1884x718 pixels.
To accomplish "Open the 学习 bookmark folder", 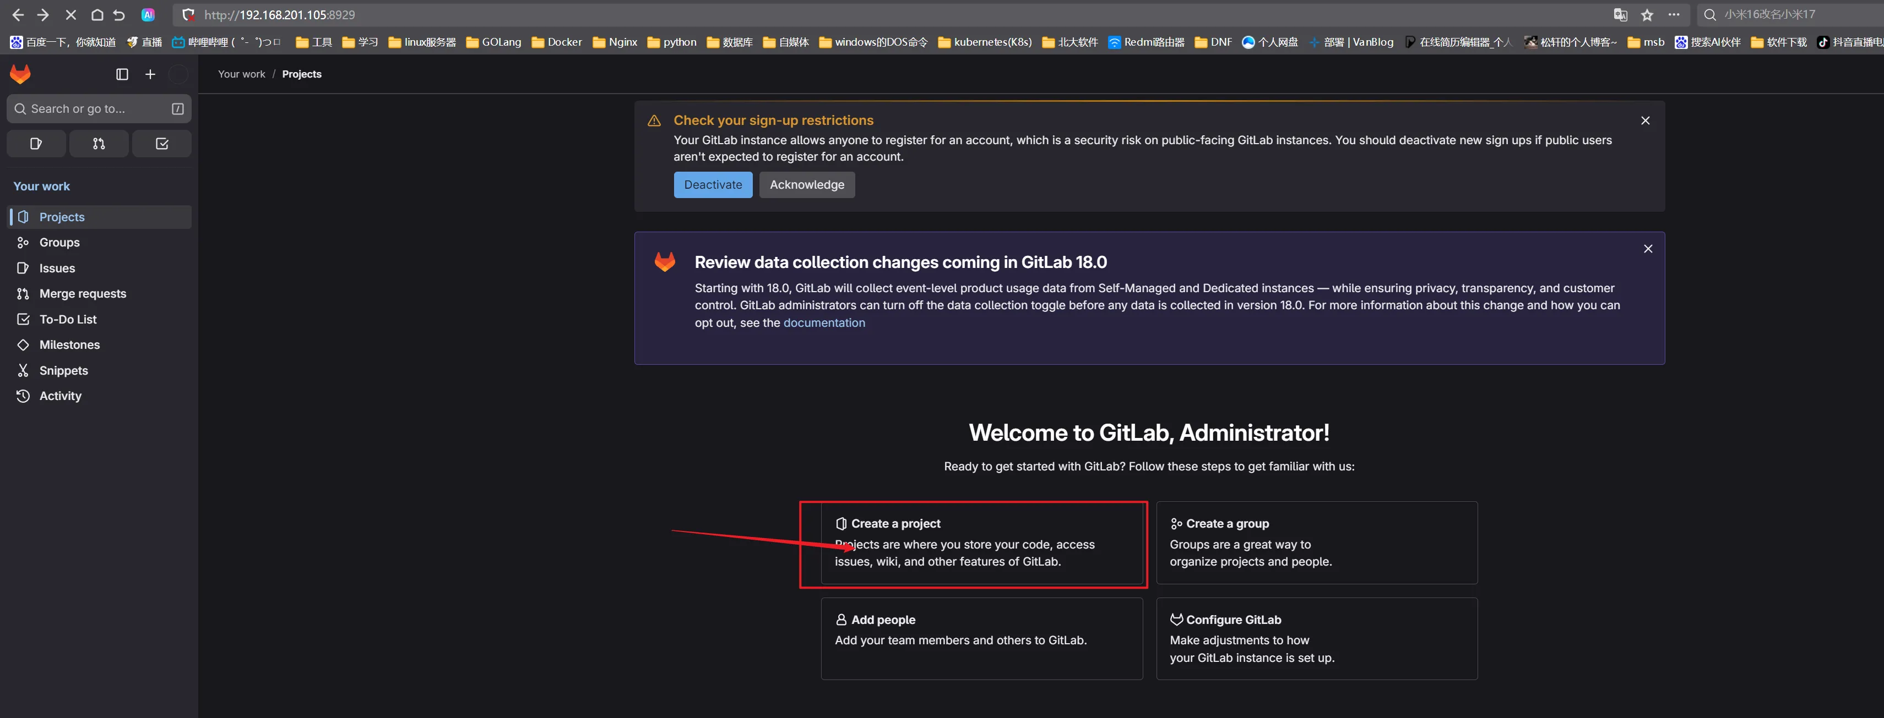I will tap(360, 42).
